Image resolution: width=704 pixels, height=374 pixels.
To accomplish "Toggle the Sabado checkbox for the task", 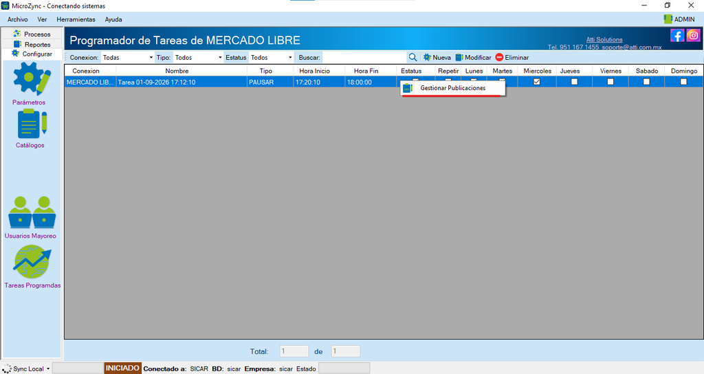I will pos(646,82).
